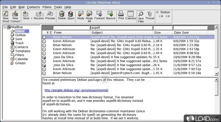Enable the Thread view toggle
The width and height of the screenshot is (221, 122).
[150, 15]
